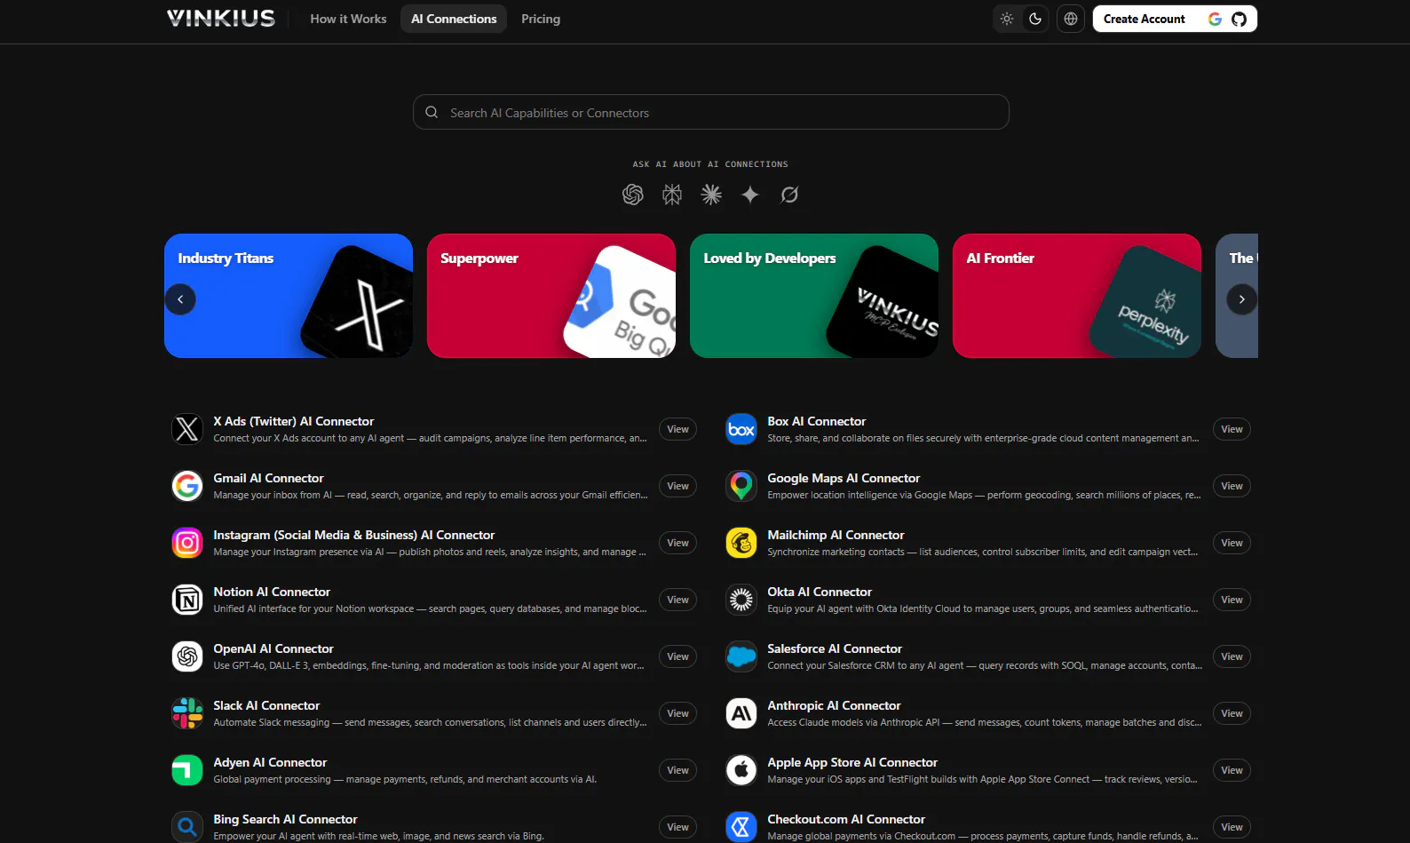Ask Claude about AI connections
Image resolution: width=1410 pixels, height=843 pixels.
click(x=711, y=195)
